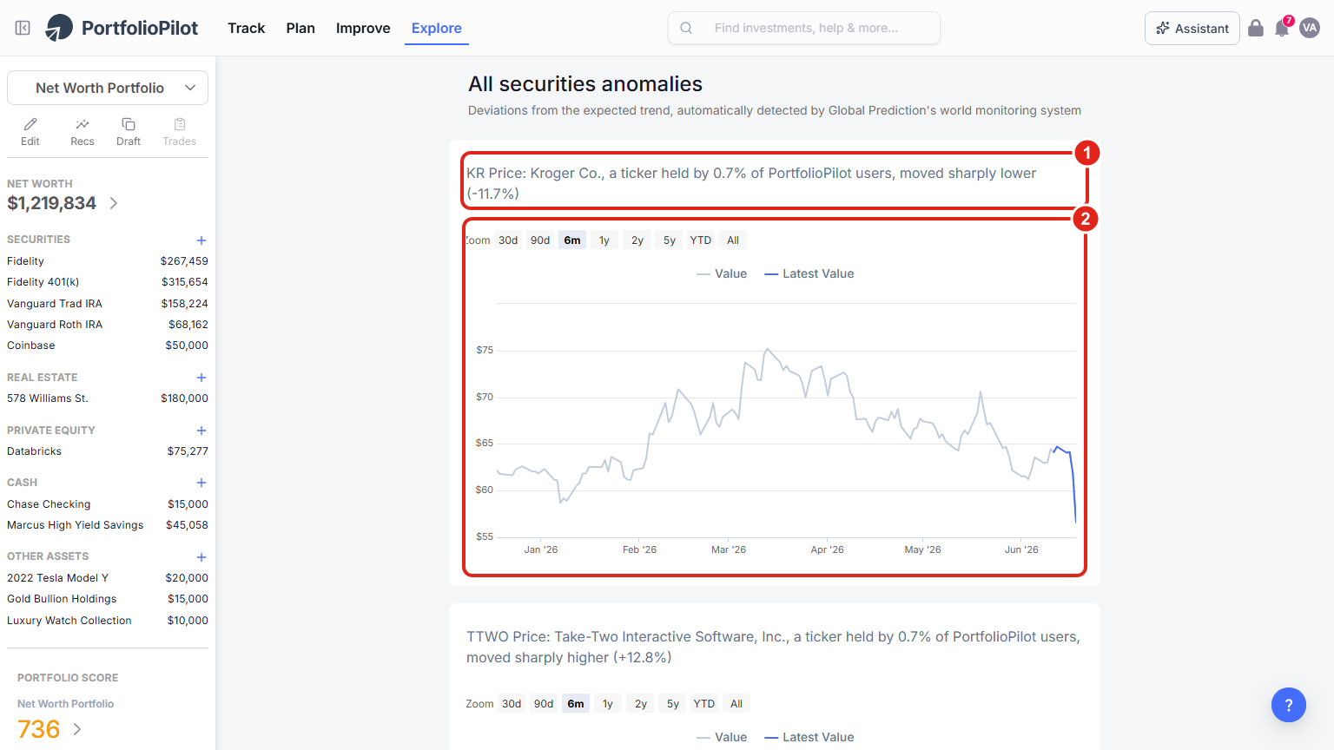Toggle Value series in TTWO legend
The height and width of the screenshot is (750, 1334).
click(x=722, y=737)
